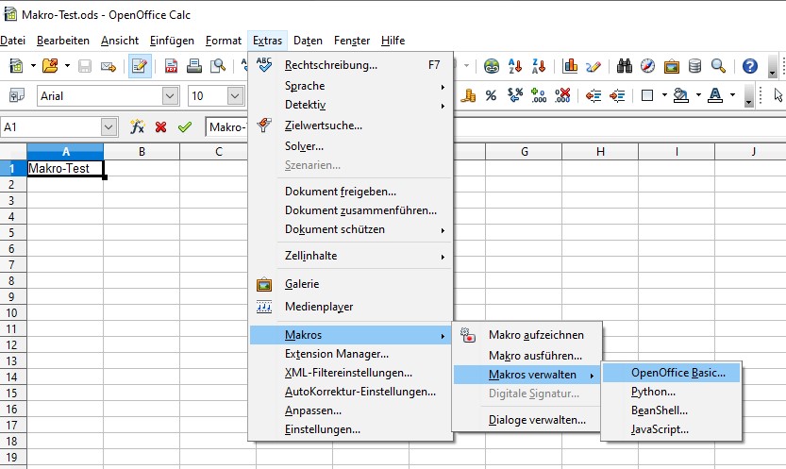Click the Hyperlink globe icon
The width and height of the screenshot is (786, 469).
(x=492, y=66)
